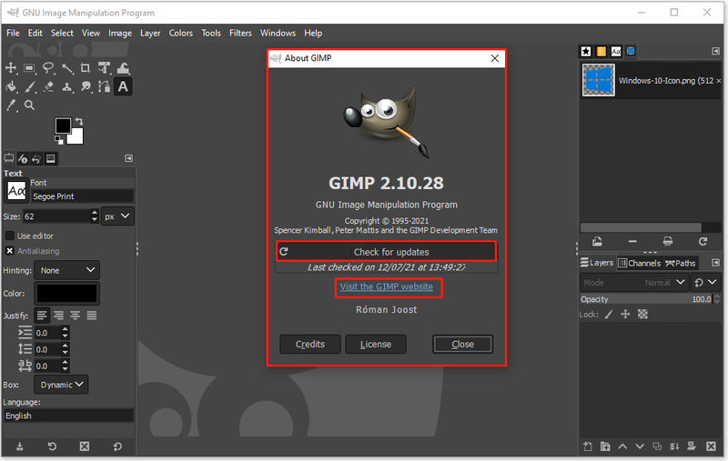Open the Box Dynamic dropdown
Viewport: 728px width, 461px height.
[x=61, y=385]
